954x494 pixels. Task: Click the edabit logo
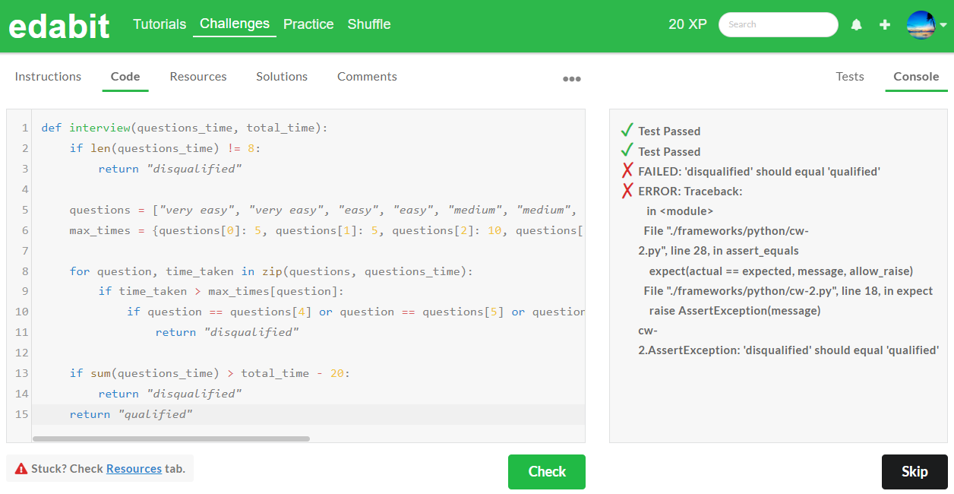coord(59,26)
